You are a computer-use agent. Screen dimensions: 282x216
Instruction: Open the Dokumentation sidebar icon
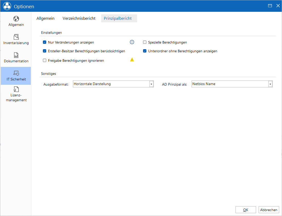[x=16, y=55]
